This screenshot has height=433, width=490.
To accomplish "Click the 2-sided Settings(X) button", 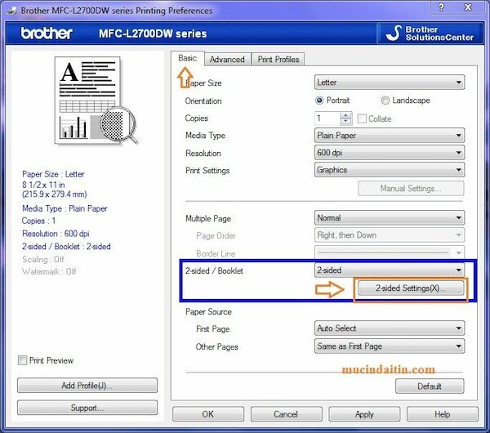I will 411,288.
